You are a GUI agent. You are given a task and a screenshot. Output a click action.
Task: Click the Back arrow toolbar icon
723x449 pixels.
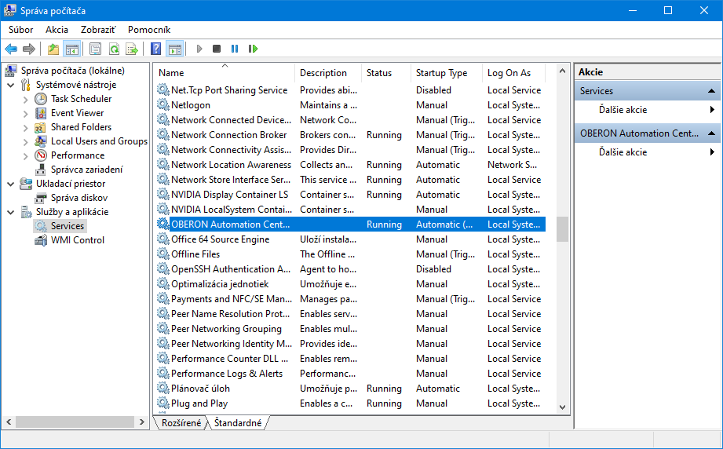pyautogui.click(x=11, y=49)
